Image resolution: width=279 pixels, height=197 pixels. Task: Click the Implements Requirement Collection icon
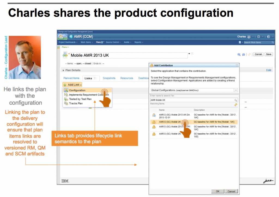66,95
